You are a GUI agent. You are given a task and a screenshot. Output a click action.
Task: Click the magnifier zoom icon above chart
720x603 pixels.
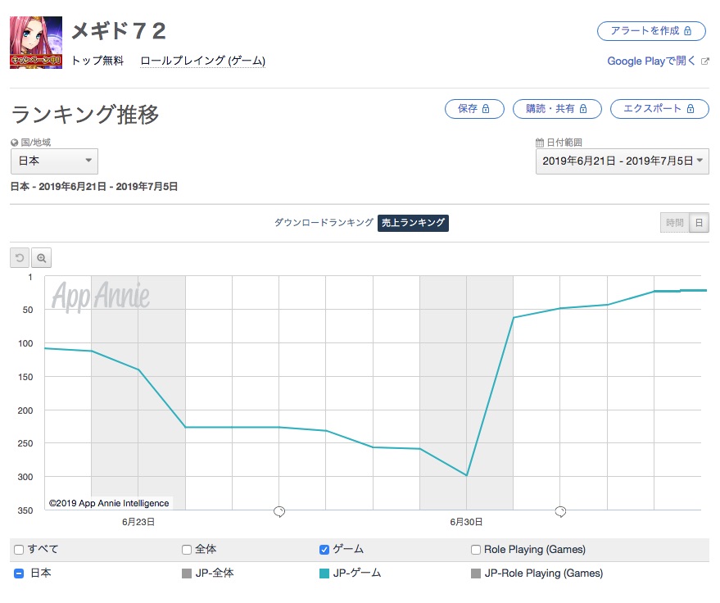pos(41,257)
